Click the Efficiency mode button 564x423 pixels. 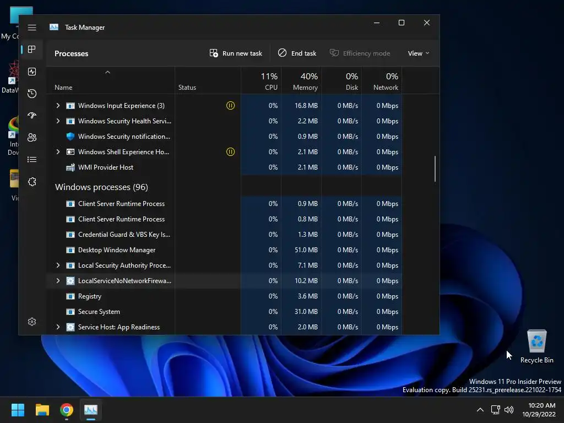(x=360, y=53)
